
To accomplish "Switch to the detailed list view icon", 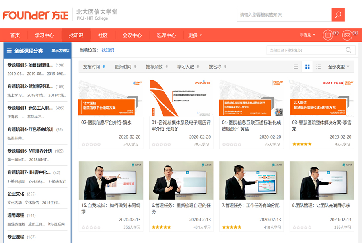I will tap(319, 67).
